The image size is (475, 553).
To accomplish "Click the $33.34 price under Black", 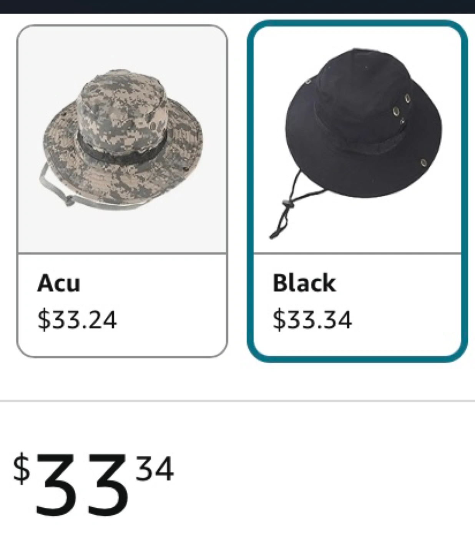I will [x=312, y=320].
